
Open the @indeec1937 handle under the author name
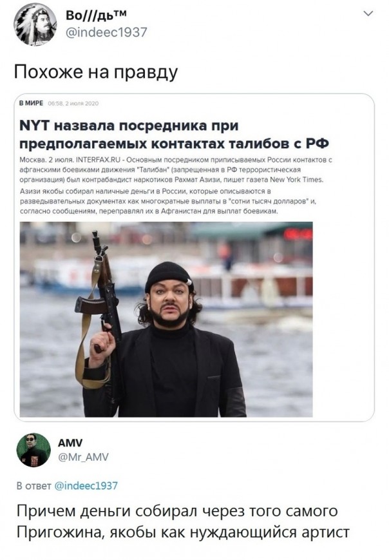tap(106, 32)
